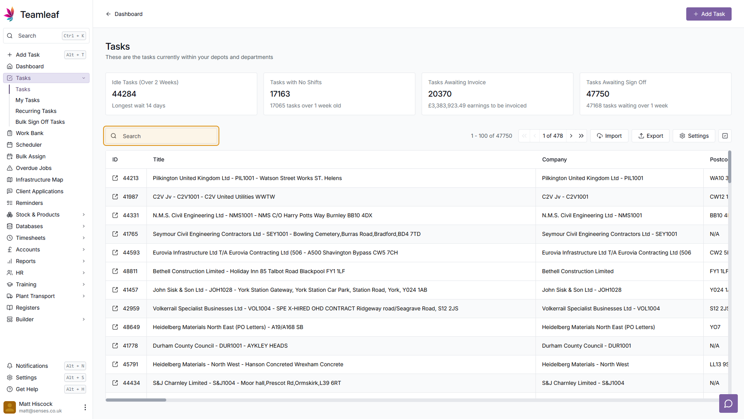Open task 44213 external link icon

pos(115,178)
